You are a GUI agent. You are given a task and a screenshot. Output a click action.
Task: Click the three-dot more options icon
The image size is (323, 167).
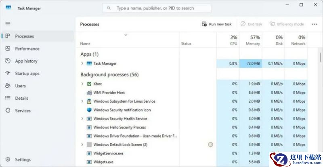[x=315, y=24]
